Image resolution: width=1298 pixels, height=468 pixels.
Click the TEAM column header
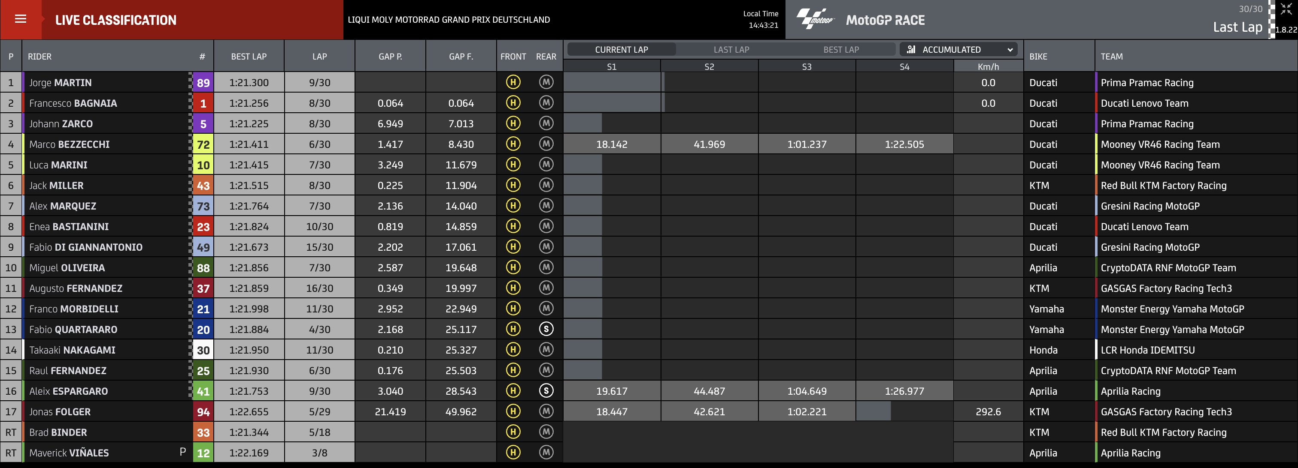[1112, 57]
